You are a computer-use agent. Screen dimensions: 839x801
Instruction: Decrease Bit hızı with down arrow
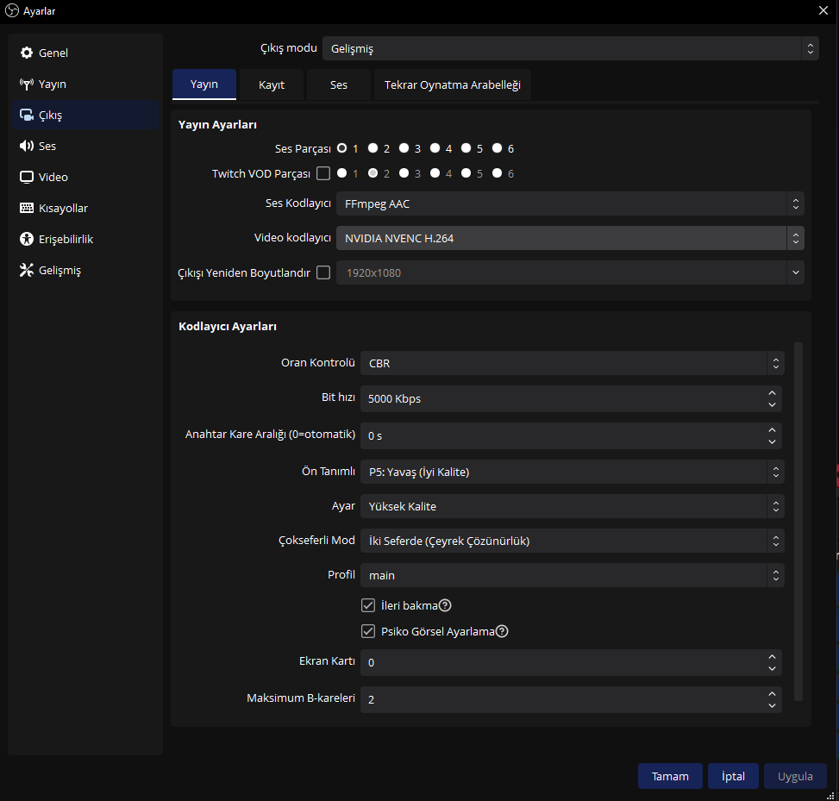click(x=772, y=404)
